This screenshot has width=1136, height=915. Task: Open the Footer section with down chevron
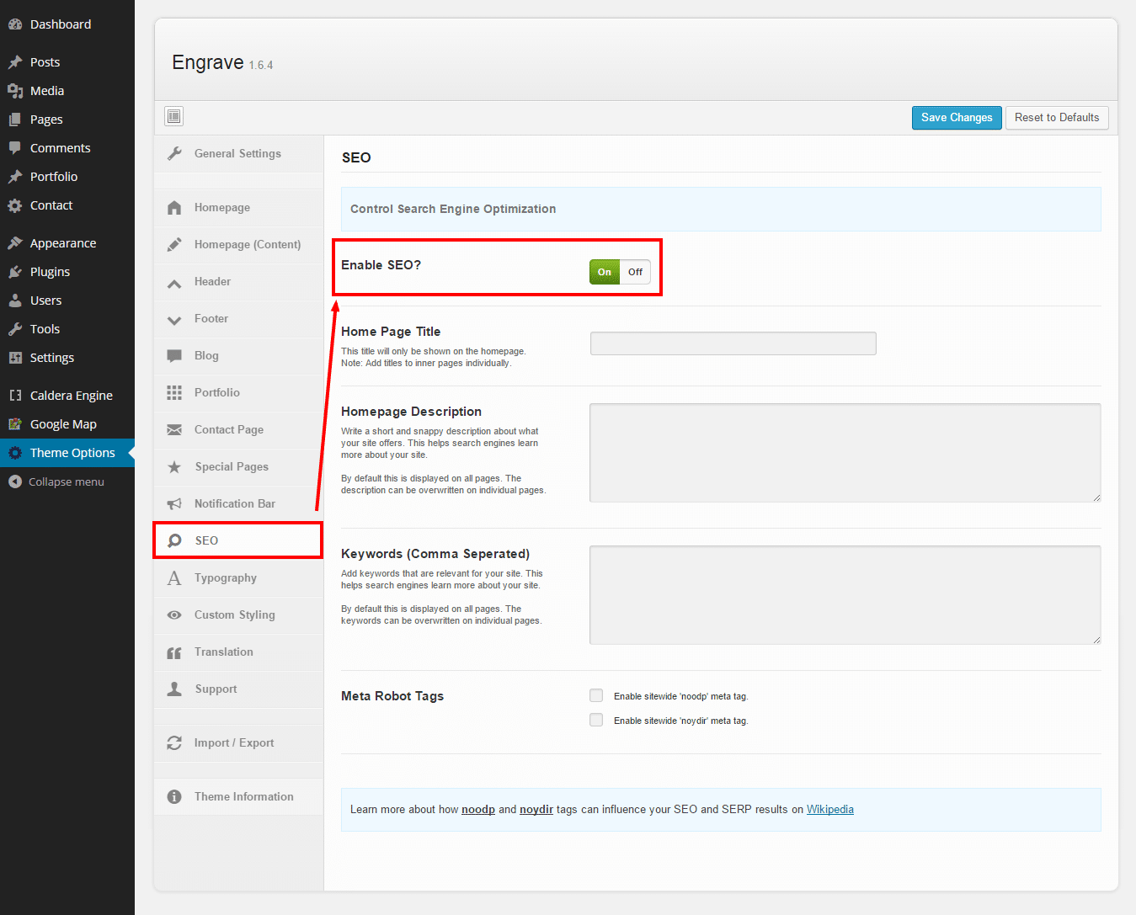[174, 320]
